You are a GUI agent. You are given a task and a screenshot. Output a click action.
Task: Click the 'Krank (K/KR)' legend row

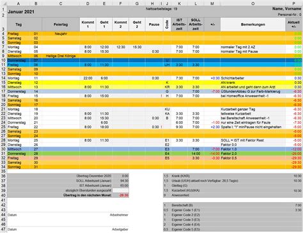pyautogui.click(x=233, y=176)
